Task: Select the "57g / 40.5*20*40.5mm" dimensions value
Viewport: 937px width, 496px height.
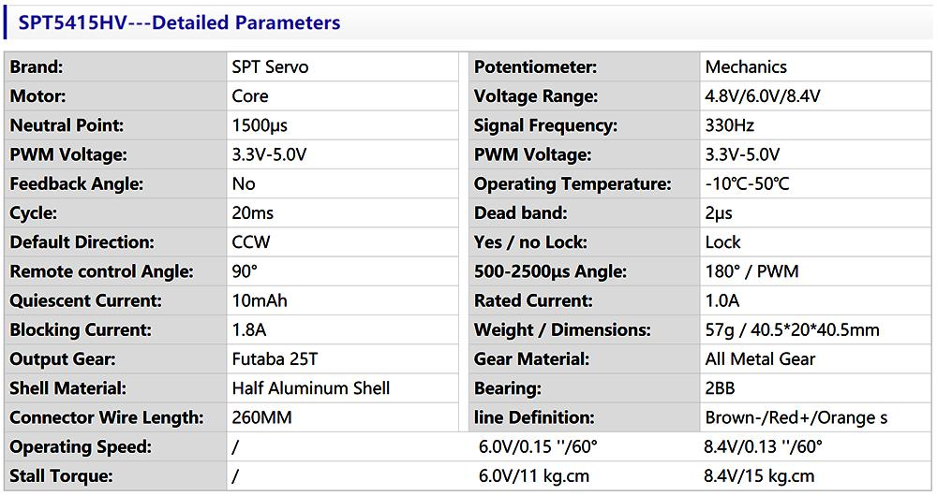Action: click(792, 329)
